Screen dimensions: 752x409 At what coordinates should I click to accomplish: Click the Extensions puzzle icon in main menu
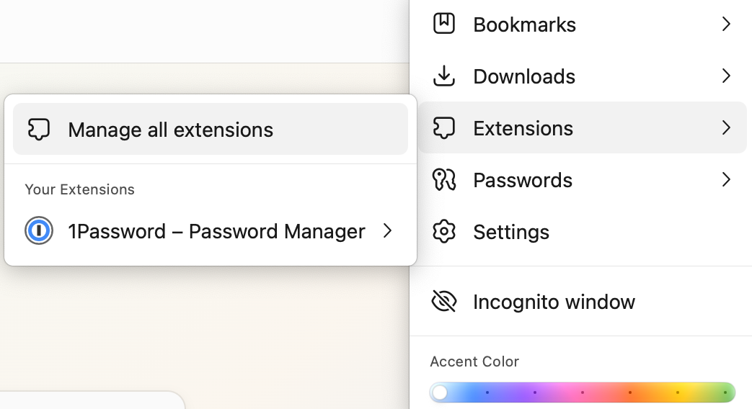443,128
